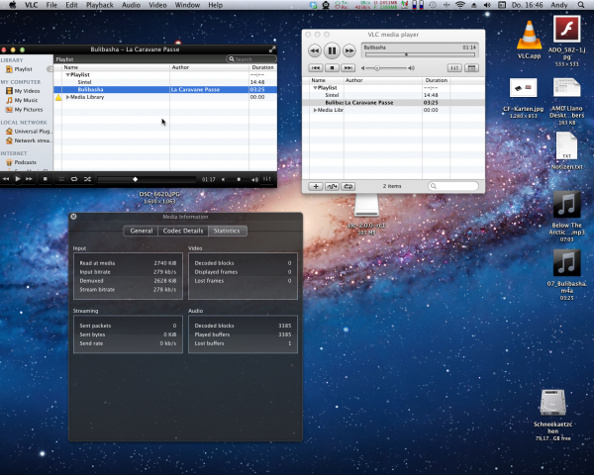
Task: Stop playback in the dark VLC window
Action: coord(46,179)
